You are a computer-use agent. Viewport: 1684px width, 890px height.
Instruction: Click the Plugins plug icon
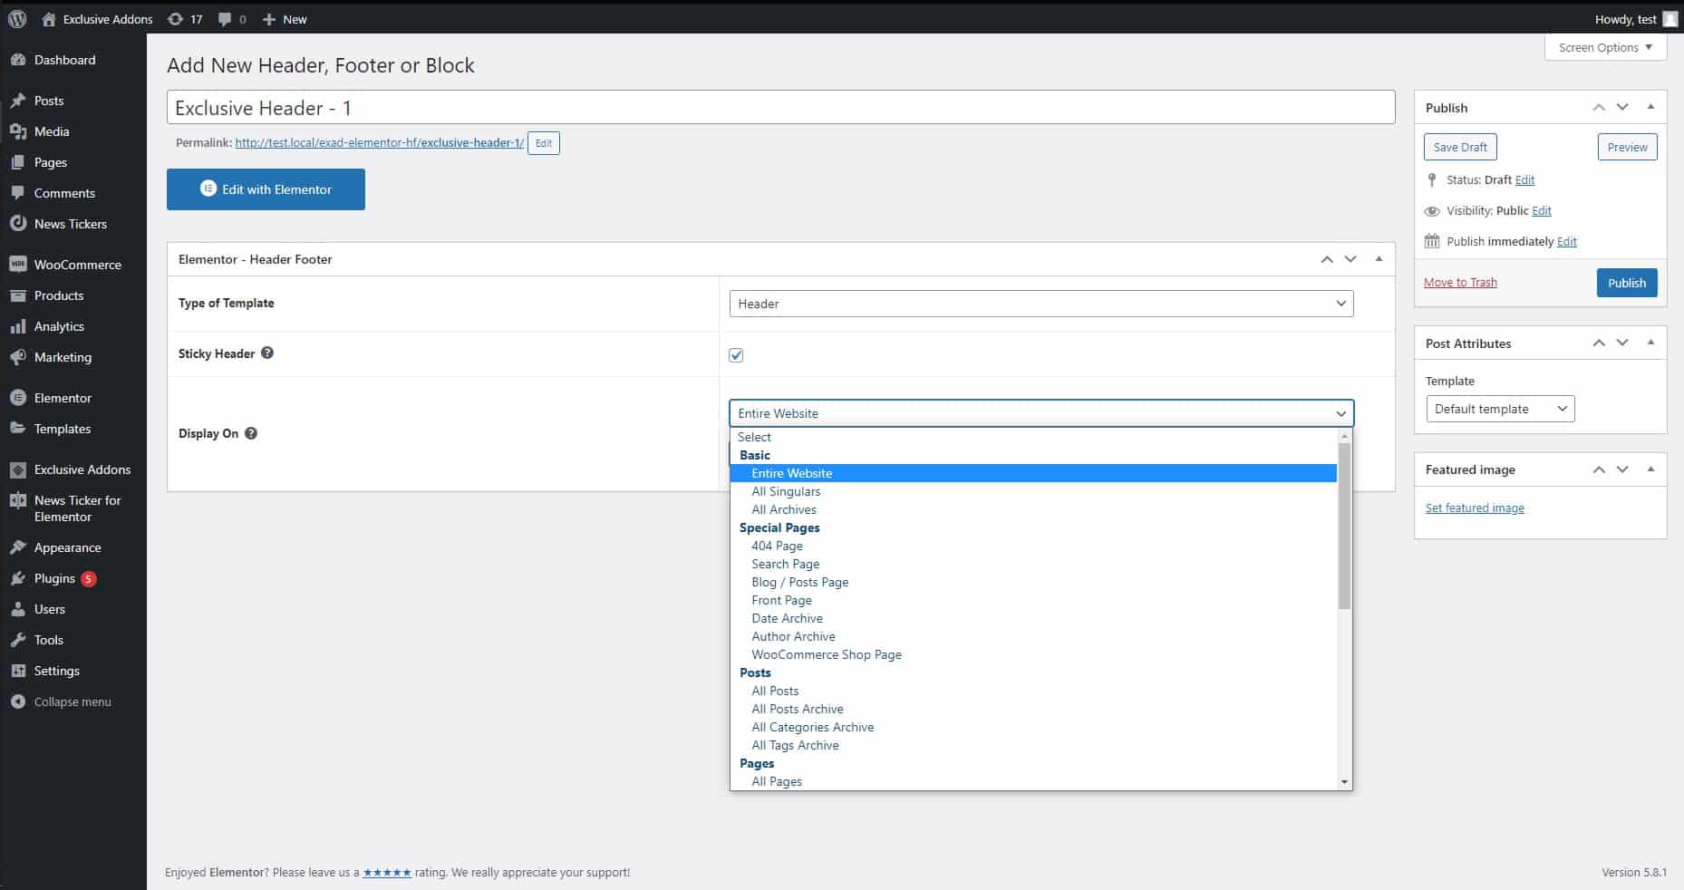[18, 578]
